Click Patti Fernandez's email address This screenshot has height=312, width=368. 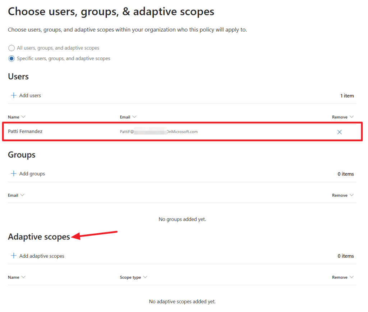click(x=158, y=132)
